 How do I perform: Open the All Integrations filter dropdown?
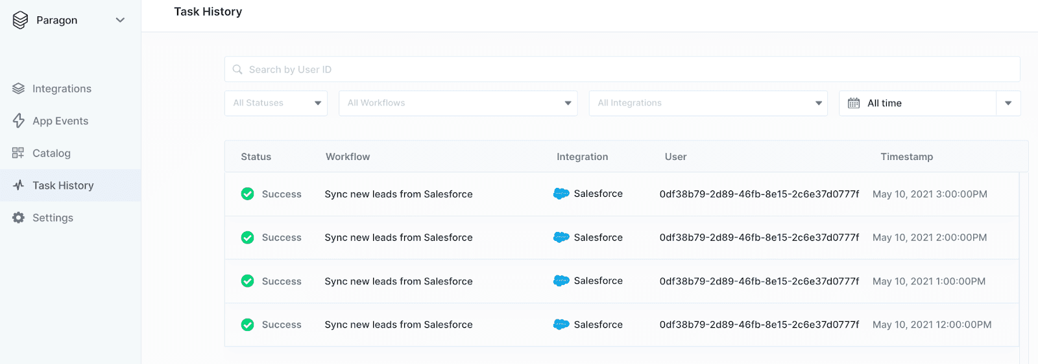click(x=708, y=104)
